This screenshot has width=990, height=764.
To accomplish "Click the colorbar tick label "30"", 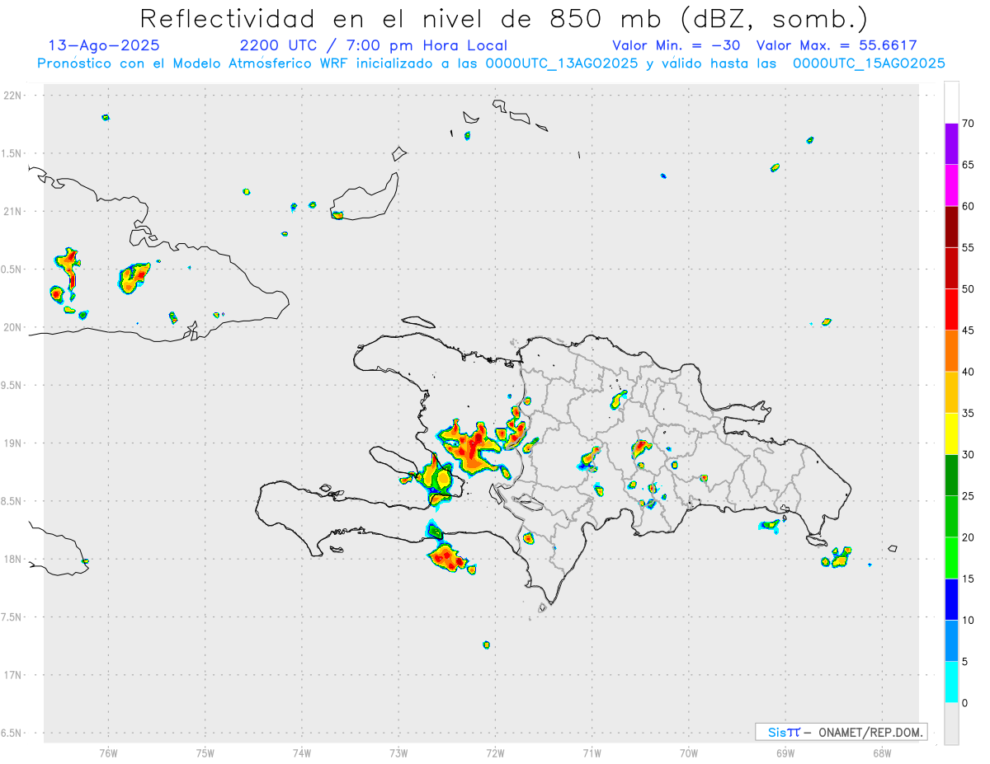I will click(968, 455).
